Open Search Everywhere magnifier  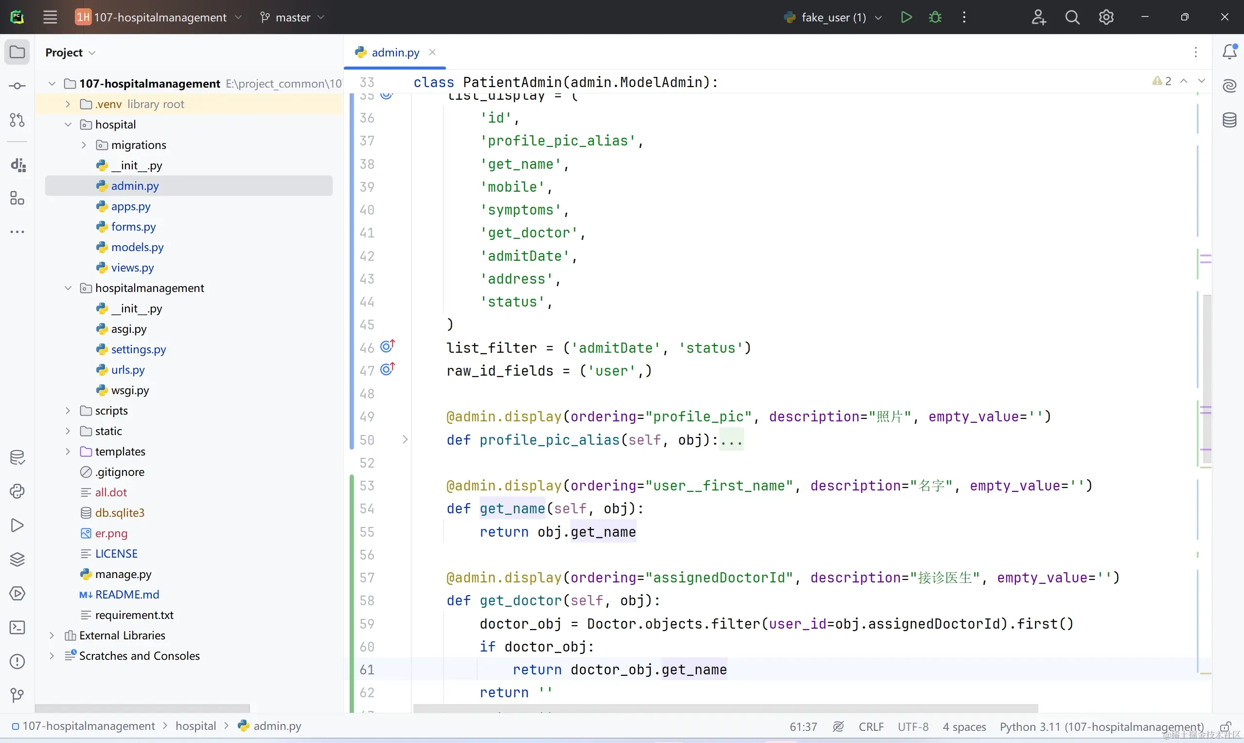1072,18
